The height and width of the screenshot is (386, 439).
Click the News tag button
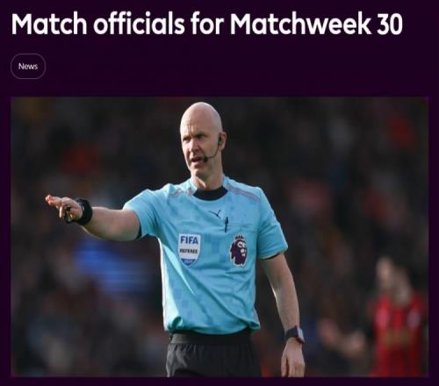pos(28,67)
